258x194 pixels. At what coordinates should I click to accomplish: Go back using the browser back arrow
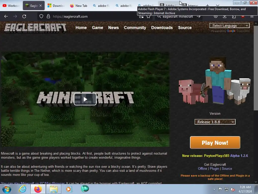click(x=6, y=16)
